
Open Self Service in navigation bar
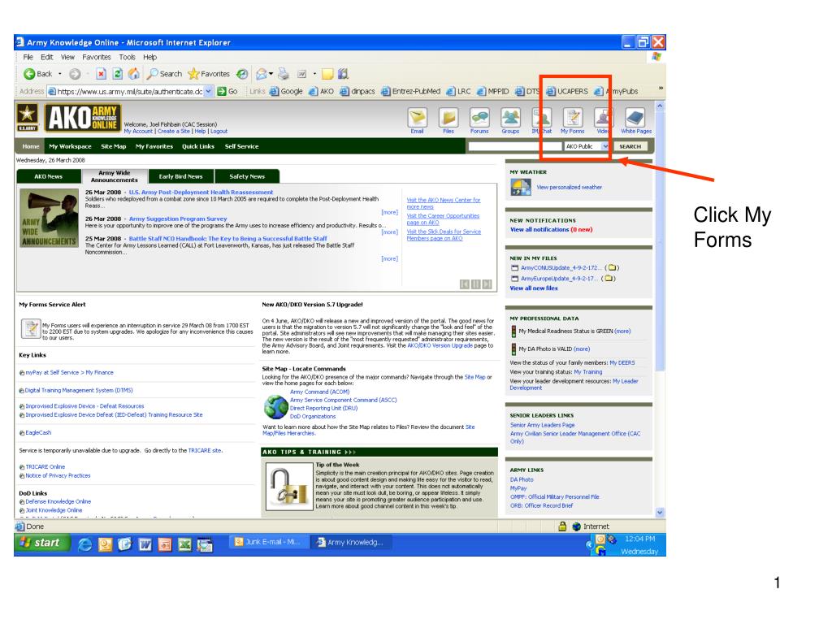point(241,146)
